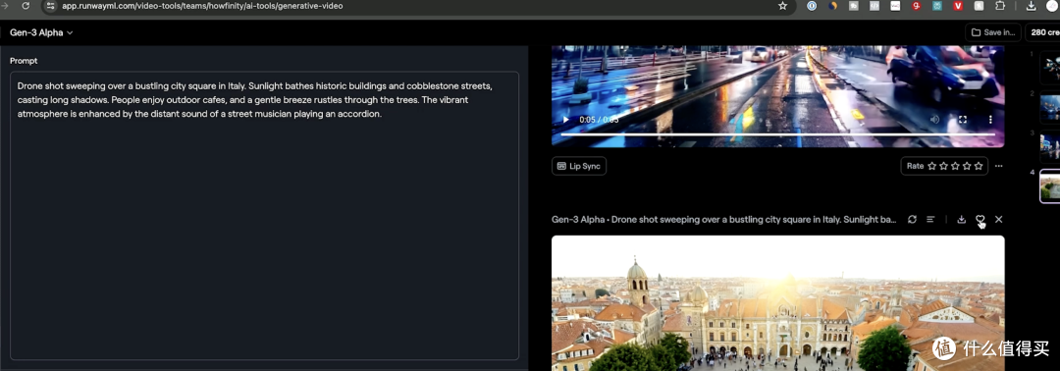Open the 1Password extension icon
1060x371 pixels.
pos(812,6)
